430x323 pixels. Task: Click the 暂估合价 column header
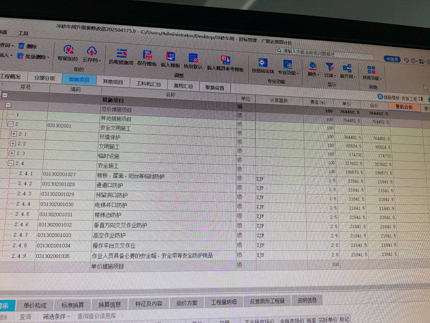[404, 107]
